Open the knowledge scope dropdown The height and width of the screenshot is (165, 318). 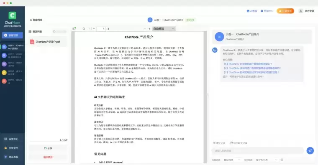point(267,160)
